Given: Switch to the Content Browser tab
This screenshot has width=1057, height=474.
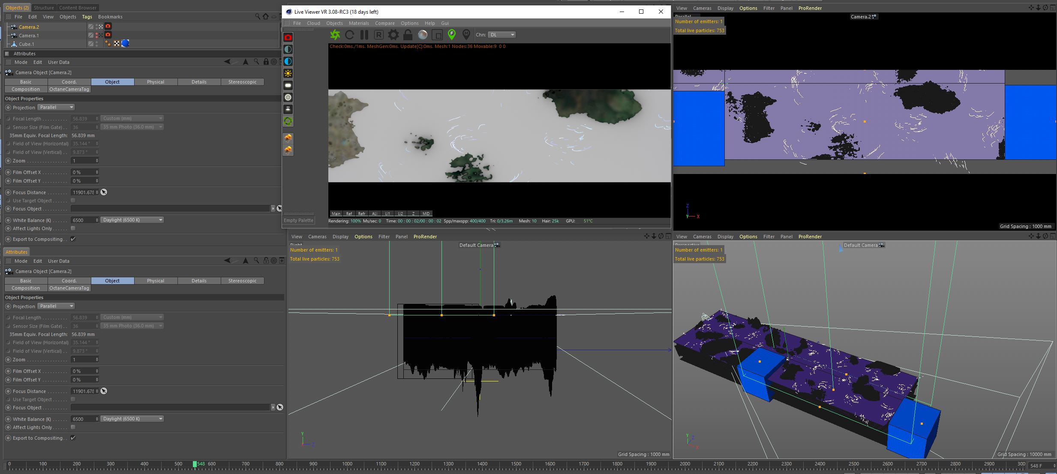Looking at the screenshot, I should coord(78,8).
